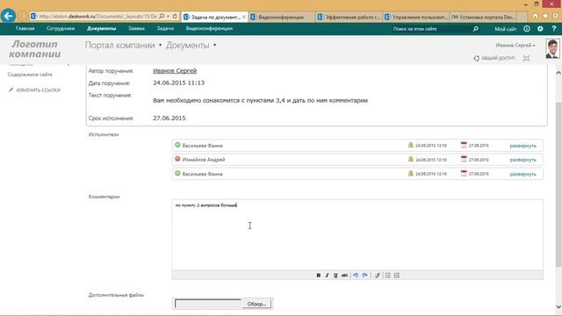The height and width of the screenshot is (316, 562).
Task: Click the Логотип компании logo
Action: tap(35, 49)
